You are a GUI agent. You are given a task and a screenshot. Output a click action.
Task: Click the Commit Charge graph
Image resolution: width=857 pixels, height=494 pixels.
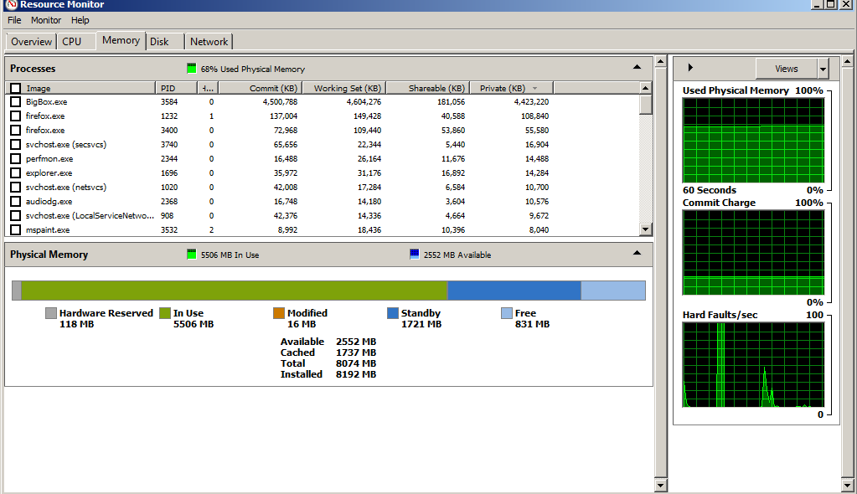pos(753,253)
